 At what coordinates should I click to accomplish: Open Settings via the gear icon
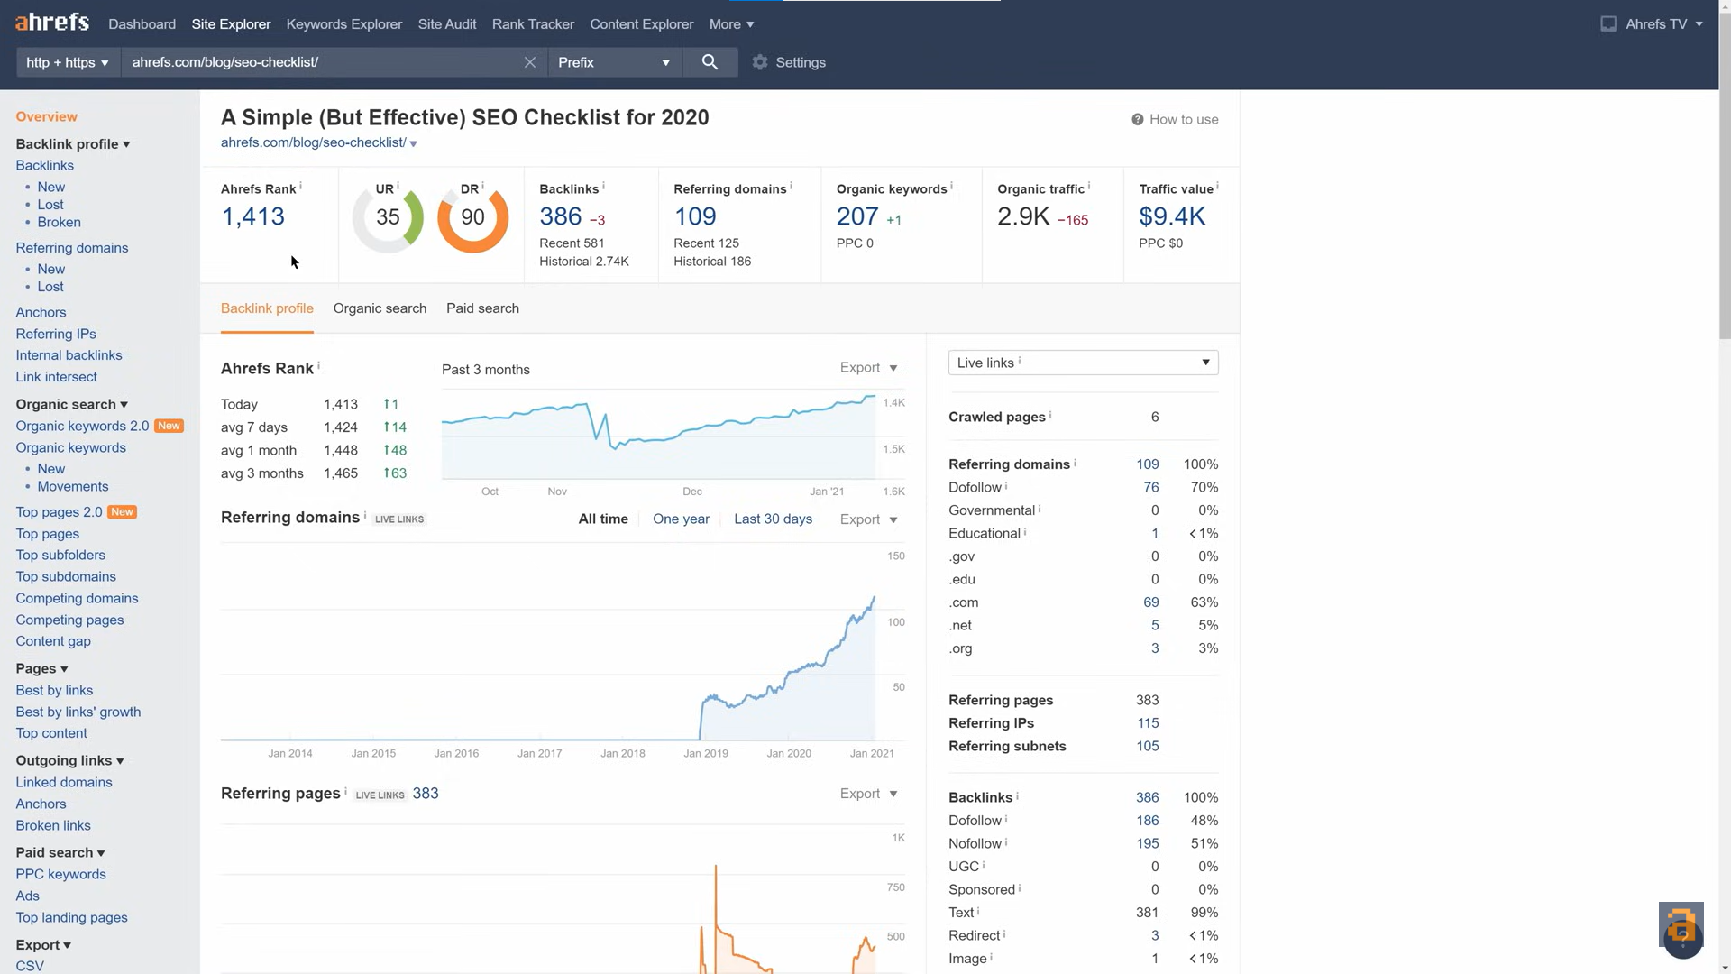(x=760, y=62)
